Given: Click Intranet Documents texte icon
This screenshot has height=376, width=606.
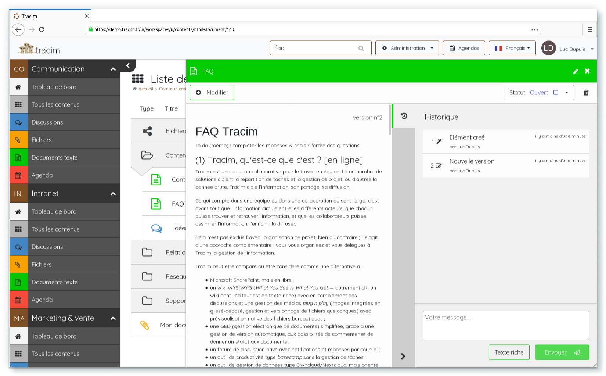Looking at the screenshot, I should click(x=18, y=282).
